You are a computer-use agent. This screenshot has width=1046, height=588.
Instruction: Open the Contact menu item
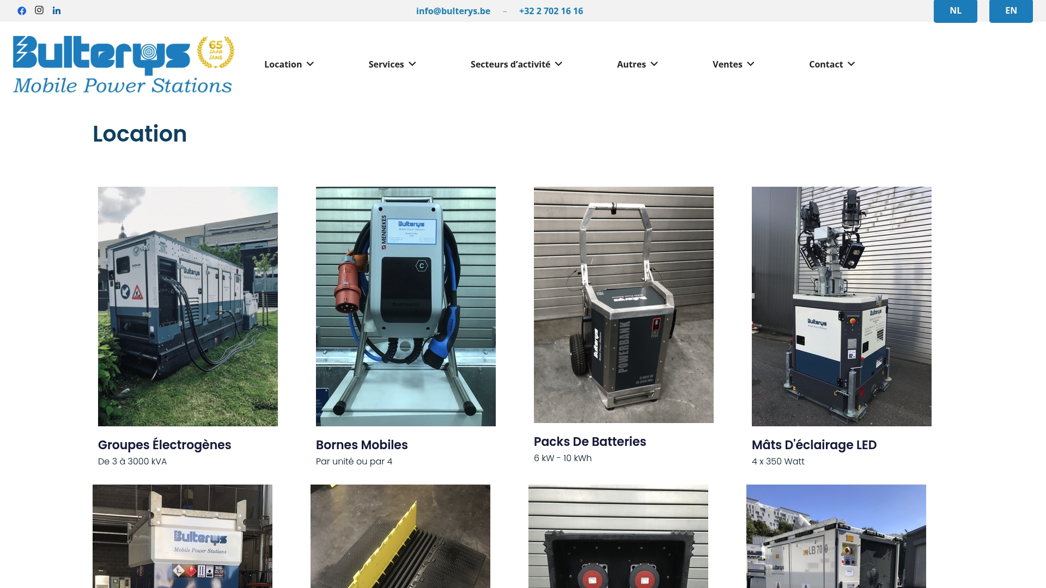(x=826, y=64)
